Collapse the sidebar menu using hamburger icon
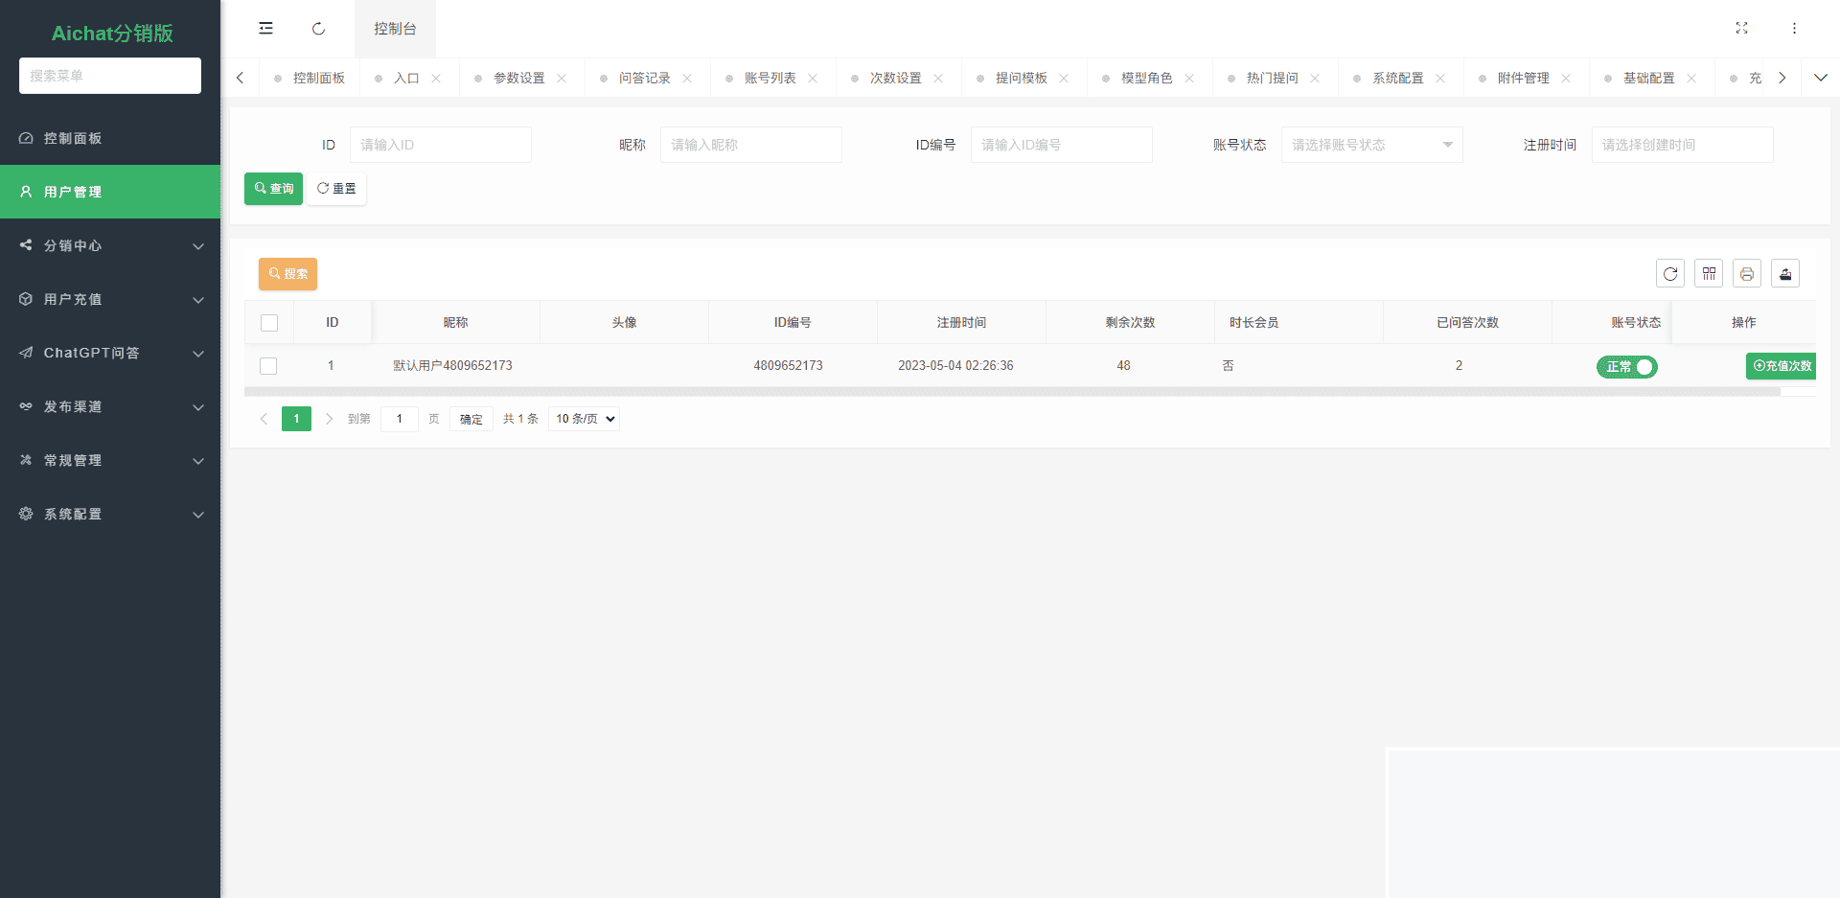 265,28
